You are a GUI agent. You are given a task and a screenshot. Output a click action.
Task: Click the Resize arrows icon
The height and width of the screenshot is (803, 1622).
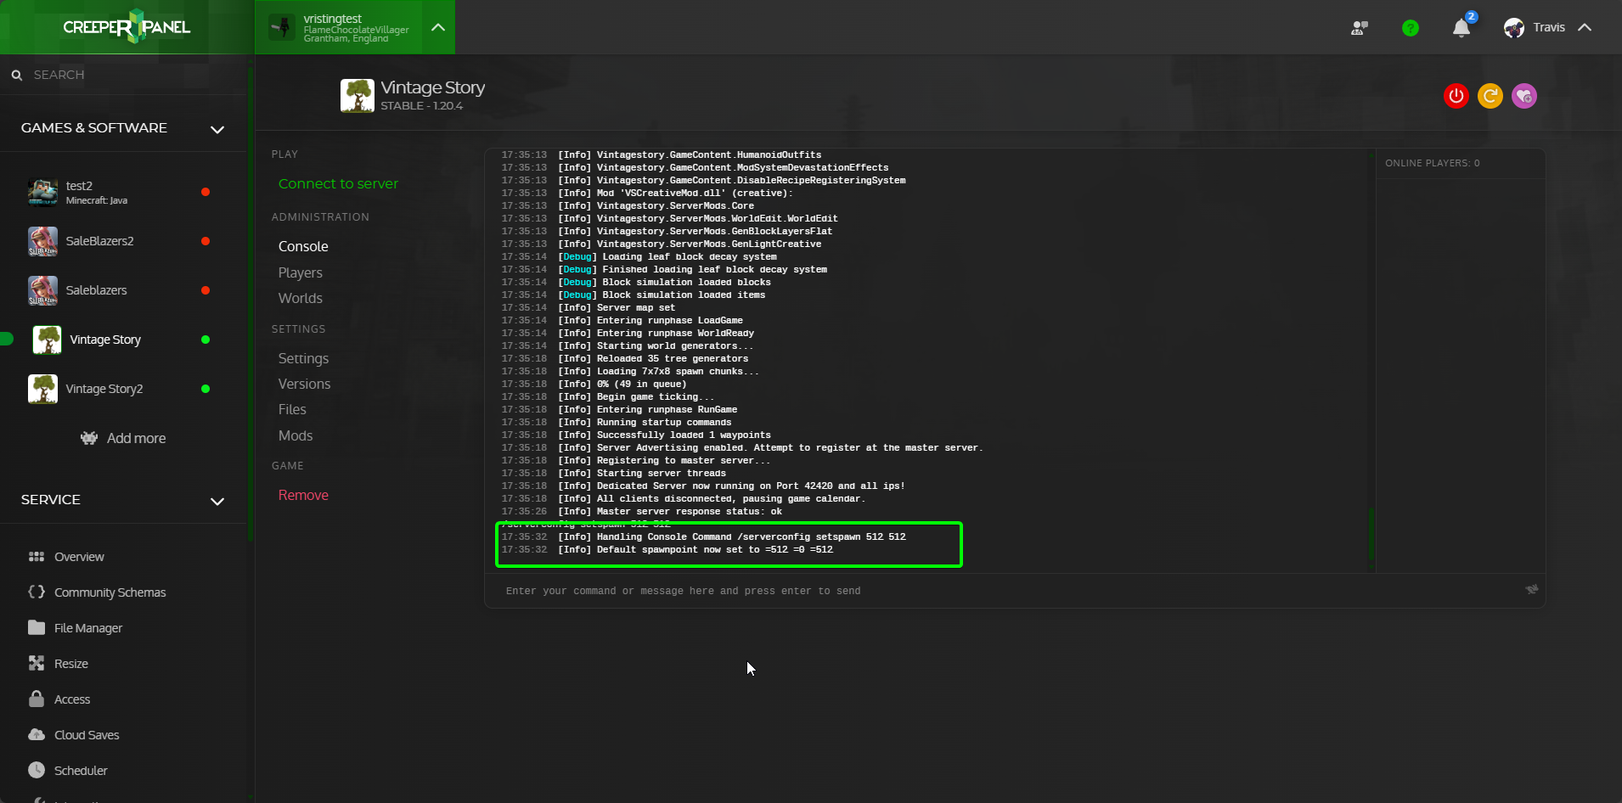[37, 663]
